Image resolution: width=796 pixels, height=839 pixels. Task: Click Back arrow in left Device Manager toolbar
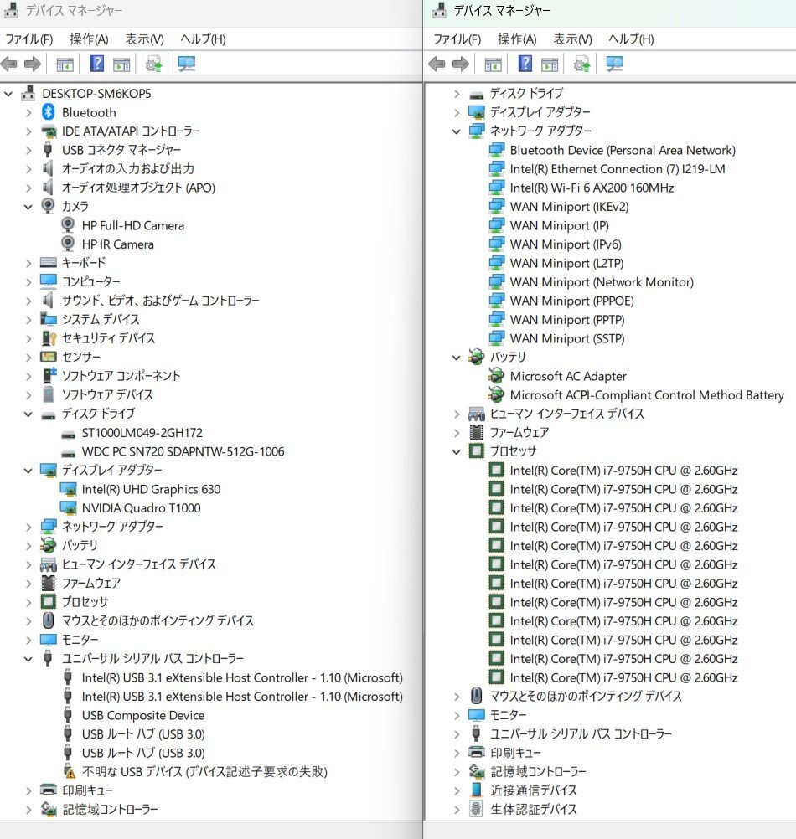(9, 64)
